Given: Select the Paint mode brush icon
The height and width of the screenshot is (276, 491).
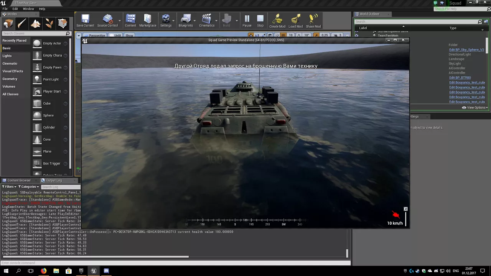Looking at the screenshot, I should coord(22,24).
